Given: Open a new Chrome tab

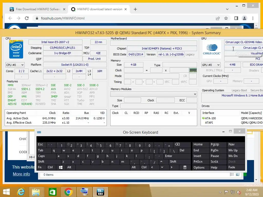Looking at the screenshot, I should coord(135,9).
